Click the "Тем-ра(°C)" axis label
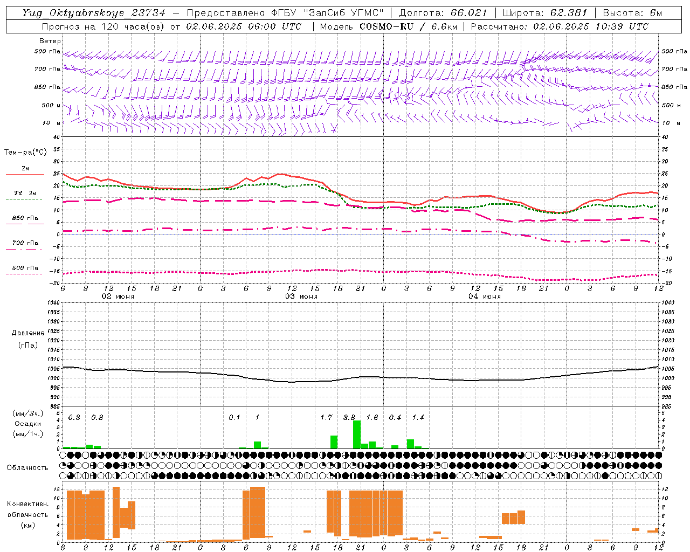The width and height of the screenshot is (690, 552). pyautogui.click(x=25, y=153)
